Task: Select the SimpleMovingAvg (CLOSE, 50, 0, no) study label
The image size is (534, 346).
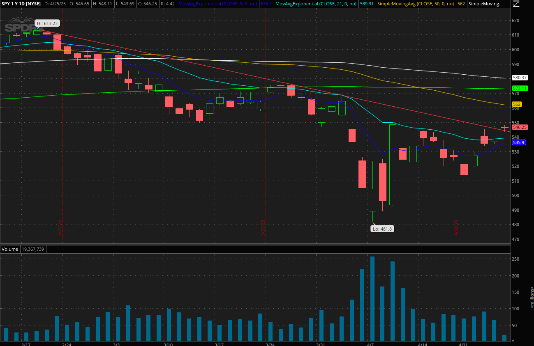Action: click(x=416, y=4)
